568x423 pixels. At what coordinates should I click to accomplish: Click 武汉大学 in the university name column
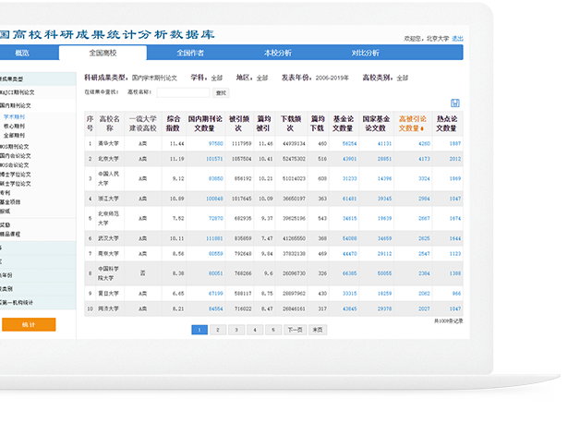[108, 238]
